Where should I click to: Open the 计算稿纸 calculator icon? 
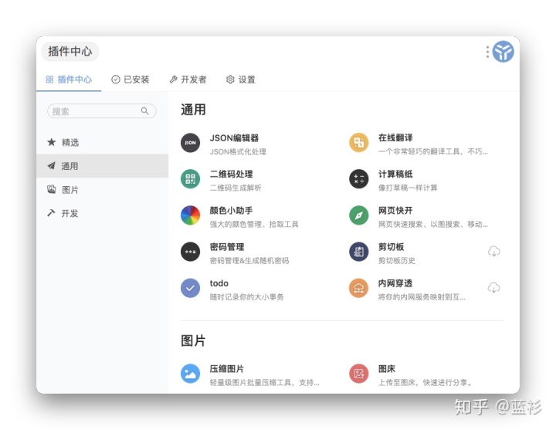(x=358, y=179)
